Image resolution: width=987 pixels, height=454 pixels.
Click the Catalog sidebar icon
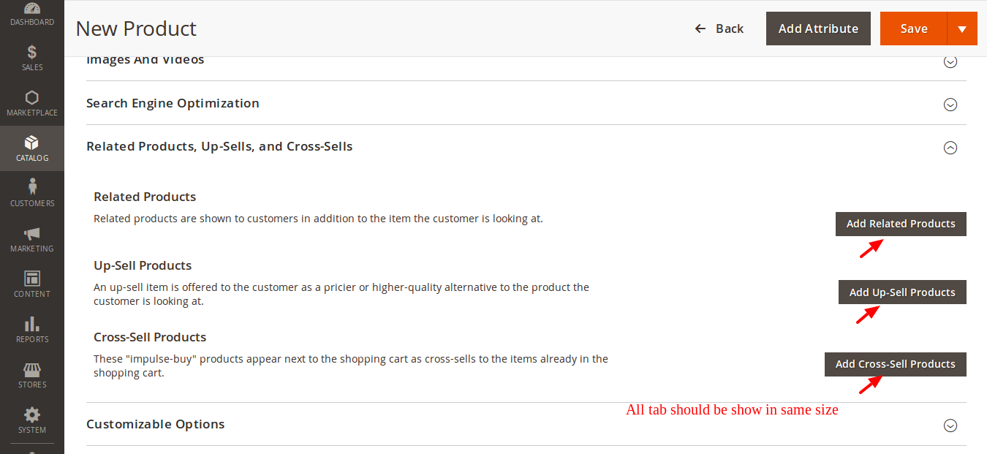[32, 148]
